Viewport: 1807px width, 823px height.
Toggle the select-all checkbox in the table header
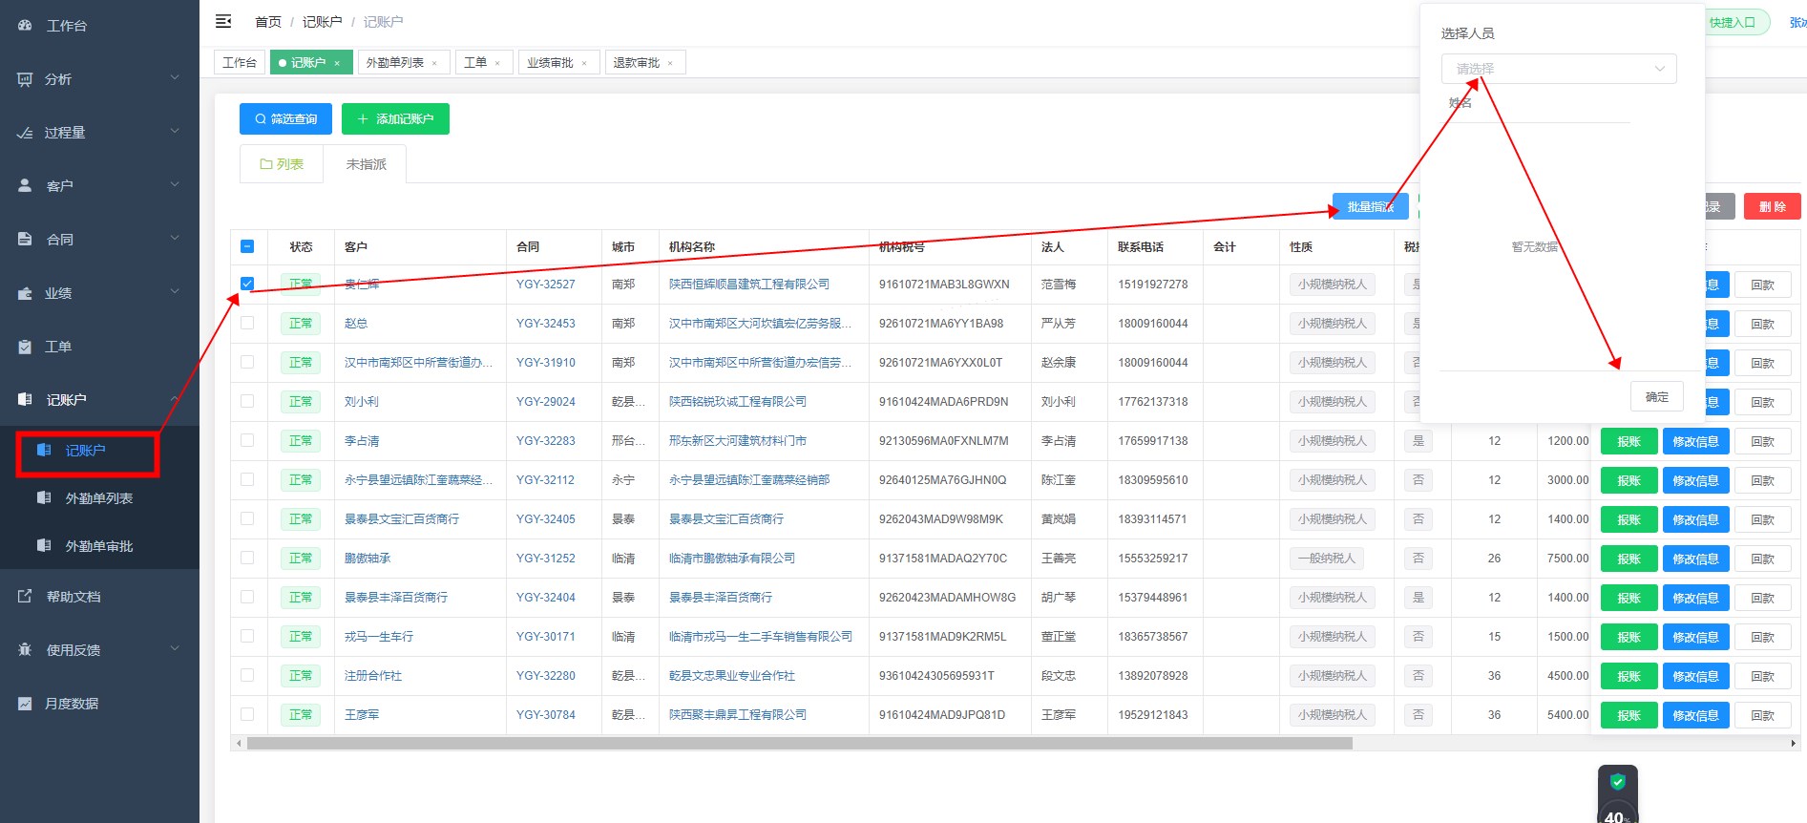pos(247,246)
